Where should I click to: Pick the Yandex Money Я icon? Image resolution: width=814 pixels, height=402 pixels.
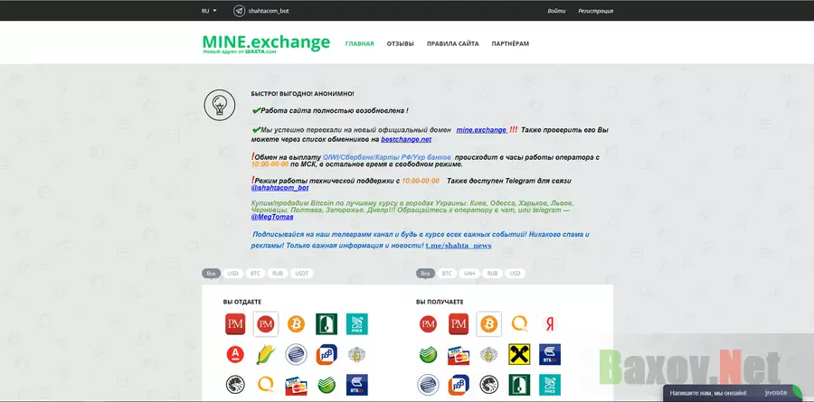(x=550, y=324)
